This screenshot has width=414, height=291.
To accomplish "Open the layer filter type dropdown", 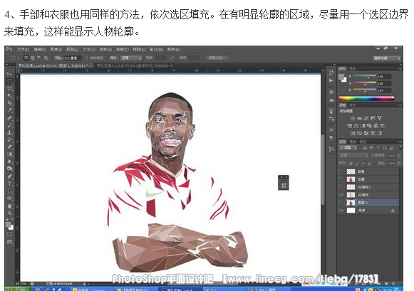I will (348, 147).
